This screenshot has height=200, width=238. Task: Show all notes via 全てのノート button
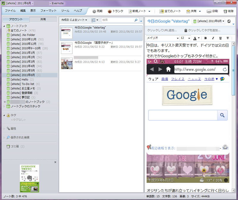point(170,11)
